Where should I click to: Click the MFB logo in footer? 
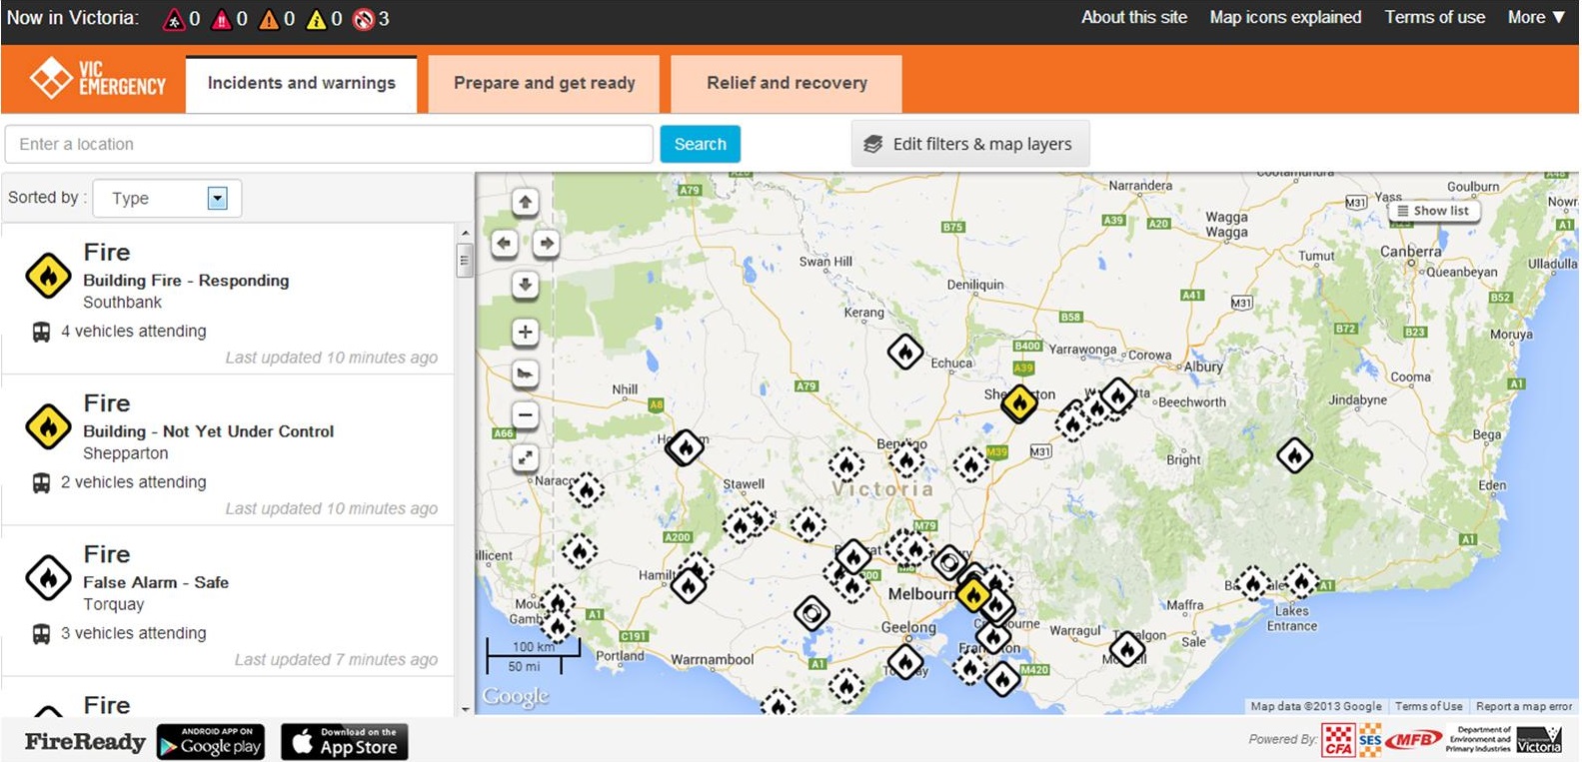[1413, 740]
